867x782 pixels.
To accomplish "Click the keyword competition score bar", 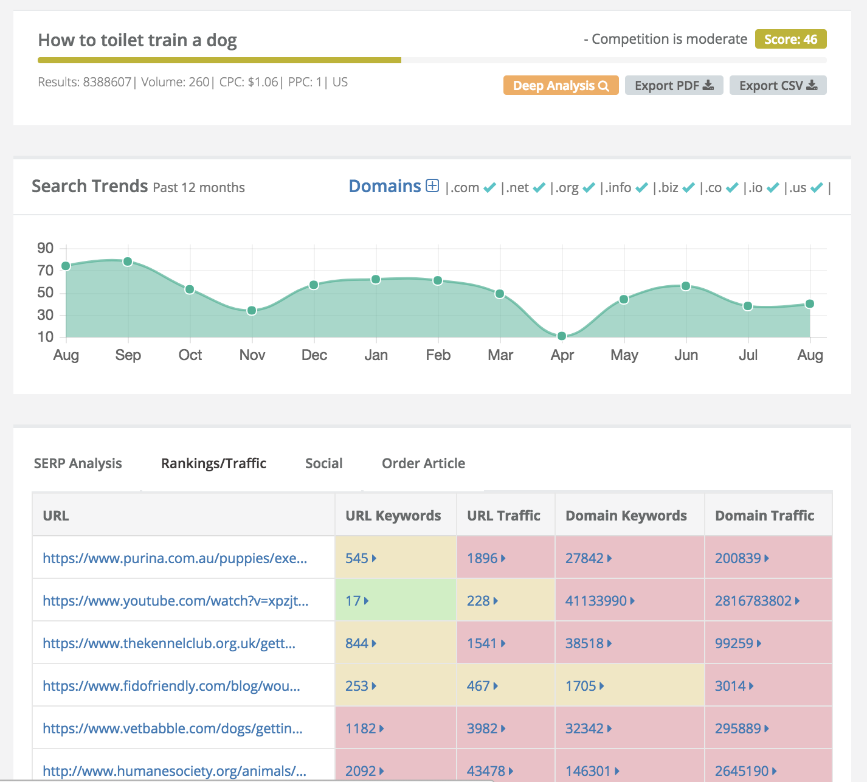I will pyautogui.click(x=219, y=60).
